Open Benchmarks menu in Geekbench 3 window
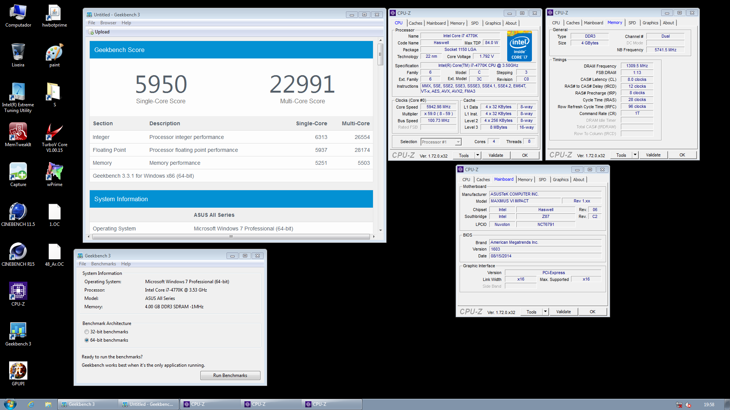The height and width of the screenshot is (410, 730). [x=103, y=264]
